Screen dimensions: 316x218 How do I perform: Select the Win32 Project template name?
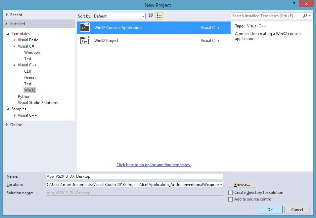click(106, 40)
